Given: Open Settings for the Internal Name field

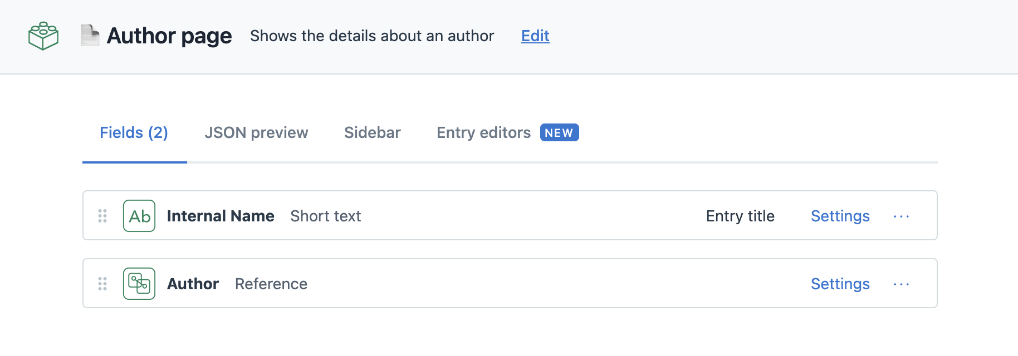Looking at the screenshot, I should click(840, 216).
